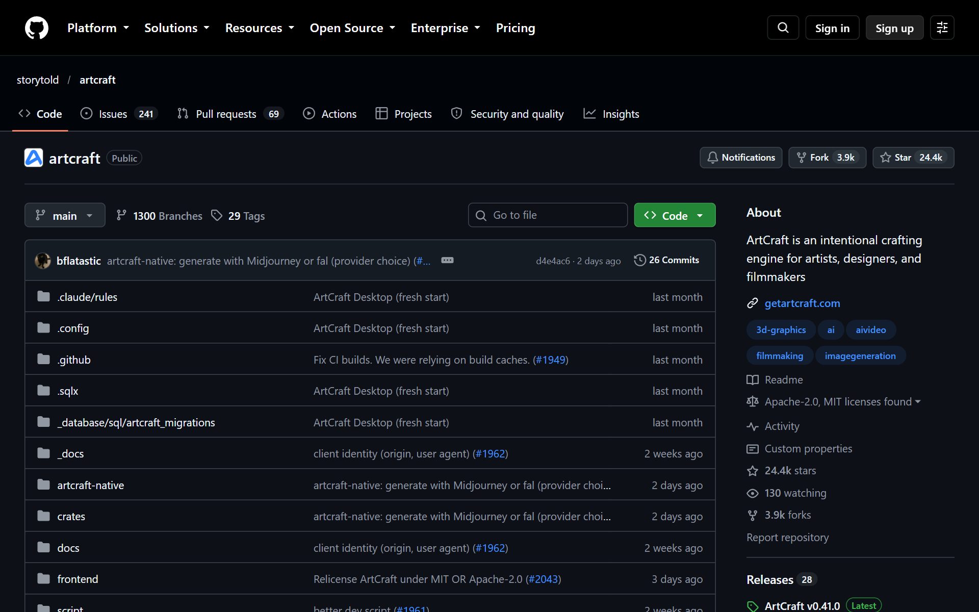Screen dimensions: 979x612
Task: Open the Solutions dropdown menu
Action: [x=176, y=28]
